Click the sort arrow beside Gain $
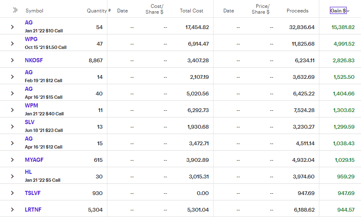 pos(348,11)
